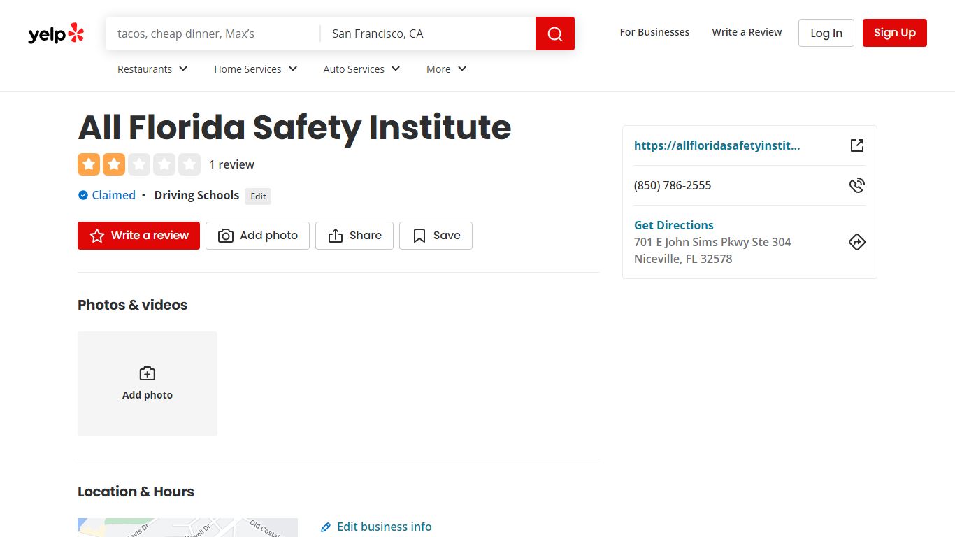
Task: Click the address 701 E John Sims Pkwy
Action: 712,242
